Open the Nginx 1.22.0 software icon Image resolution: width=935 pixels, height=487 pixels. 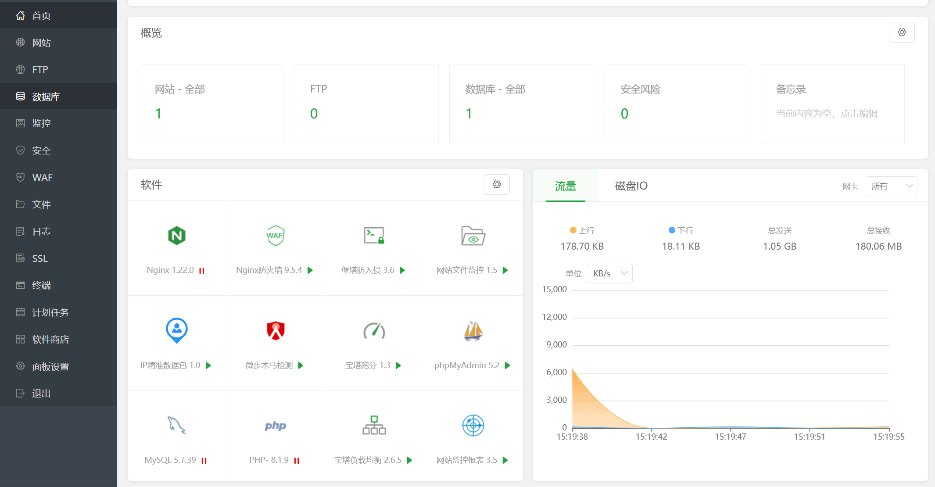coord(176,236)
